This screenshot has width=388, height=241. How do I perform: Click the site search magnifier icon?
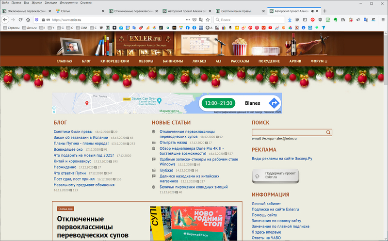[x=328, y=132]
